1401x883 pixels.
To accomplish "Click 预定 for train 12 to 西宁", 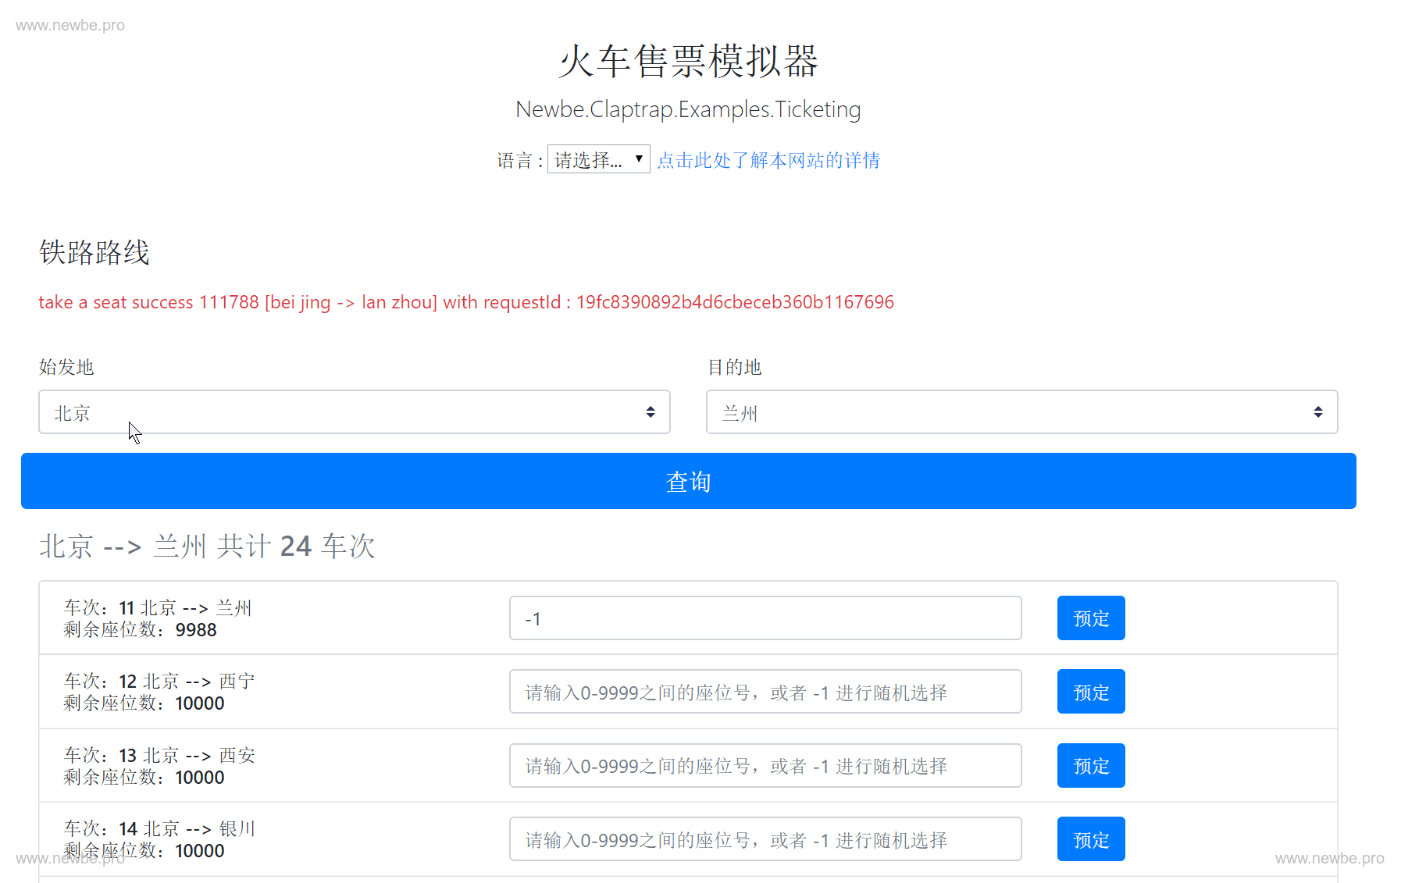I will [x=1090, y=691].
